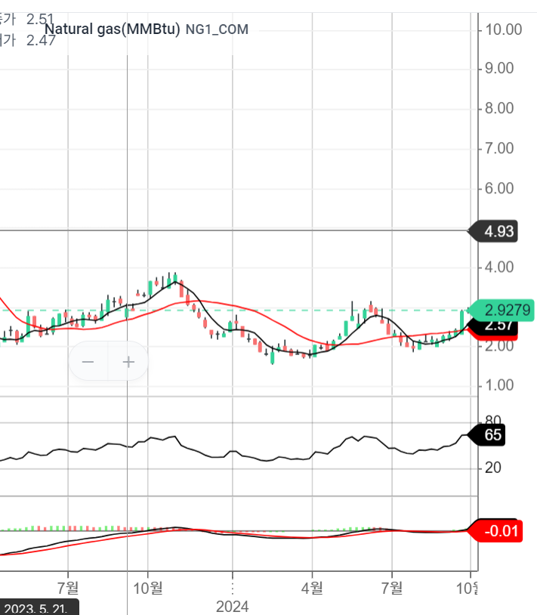Click the black 2.57 moving average tag
537x615 pixels.
coord(499,326)
